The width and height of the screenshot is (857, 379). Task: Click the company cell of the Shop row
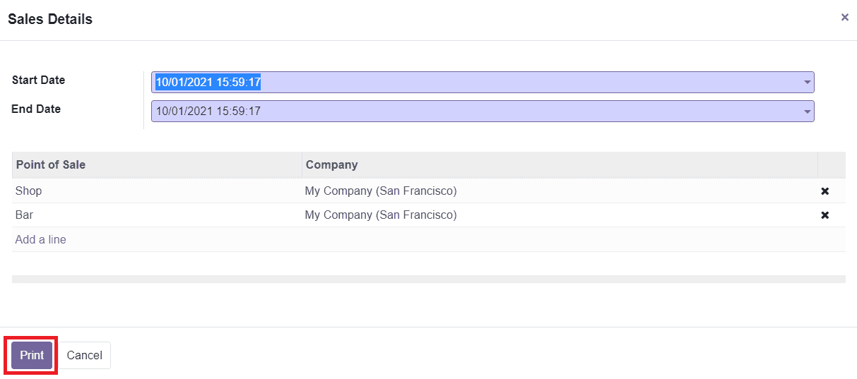(x=381, y=191)
